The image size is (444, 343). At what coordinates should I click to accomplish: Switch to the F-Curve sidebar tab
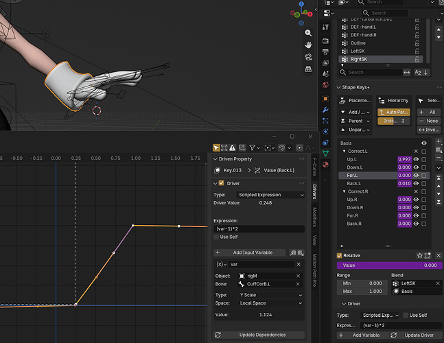click(314, 167)
